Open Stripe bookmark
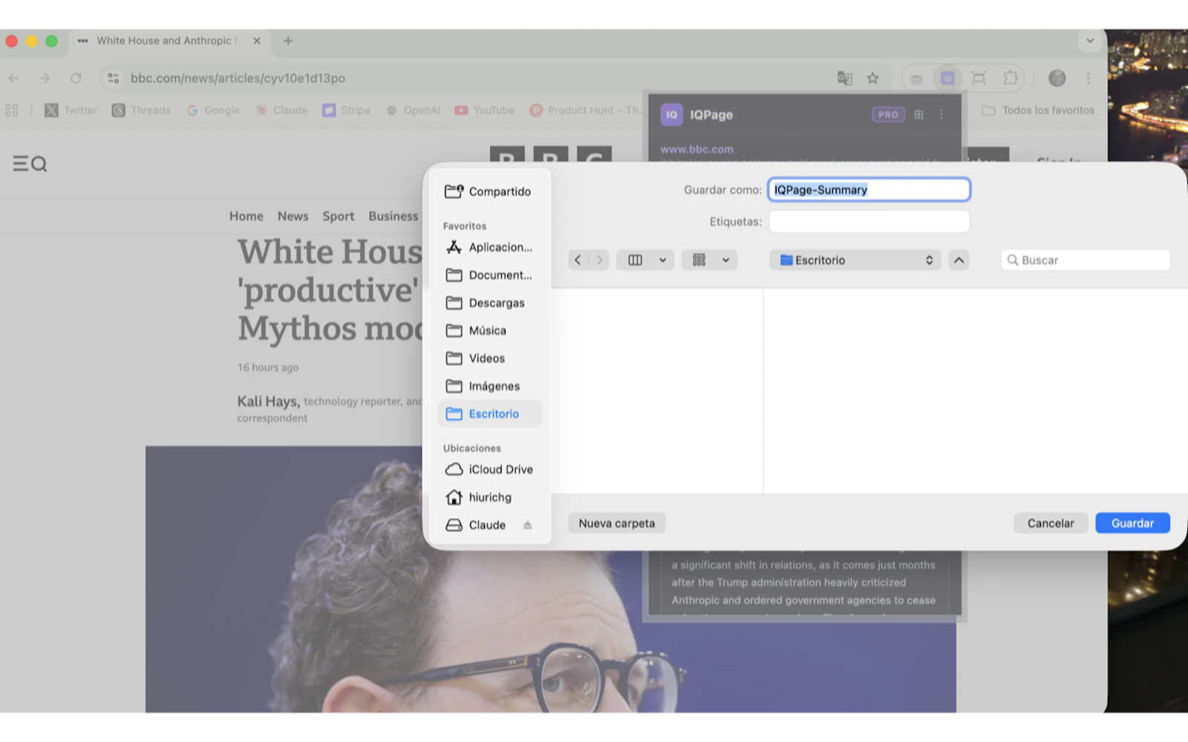The height and width of the screenshot is (742, 1188). [x=347, y=110]
